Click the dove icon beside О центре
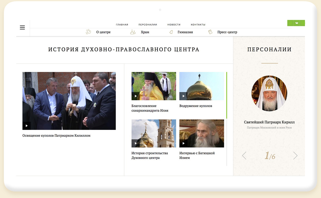Screen dimensions: 321x198 (x=88, y=32)
